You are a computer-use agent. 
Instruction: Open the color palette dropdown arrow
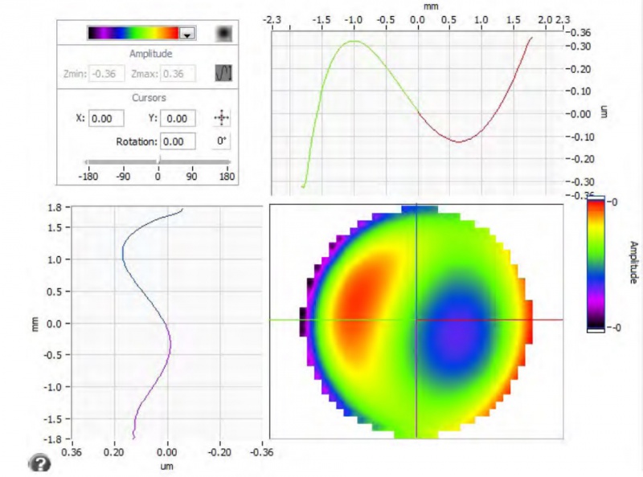[187, 33]
